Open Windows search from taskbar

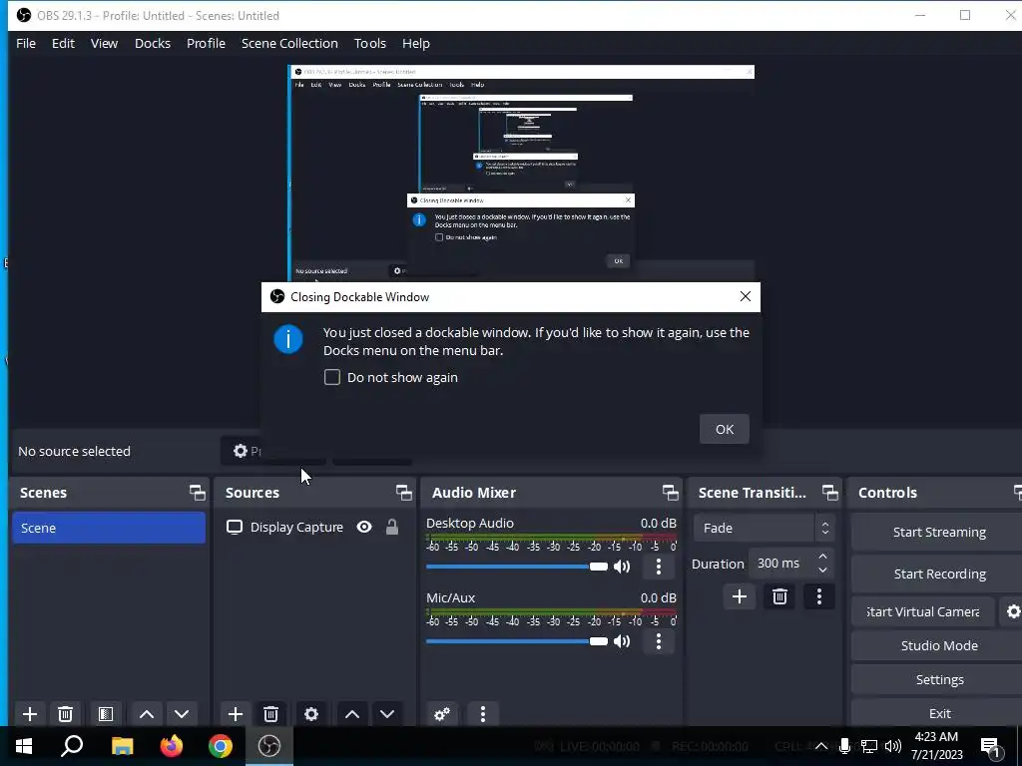click(x=72, y=746)
